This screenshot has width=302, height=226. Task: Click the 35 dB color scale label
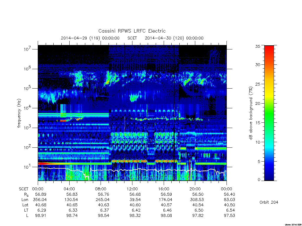(x=257, y=46)
